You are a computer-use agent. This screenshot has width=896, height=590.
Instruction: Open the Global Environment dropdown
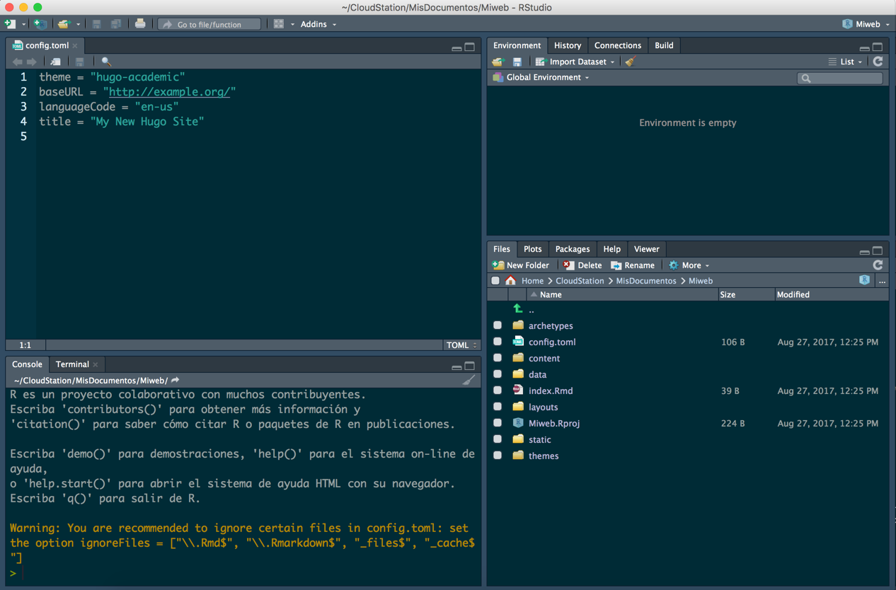541,77
